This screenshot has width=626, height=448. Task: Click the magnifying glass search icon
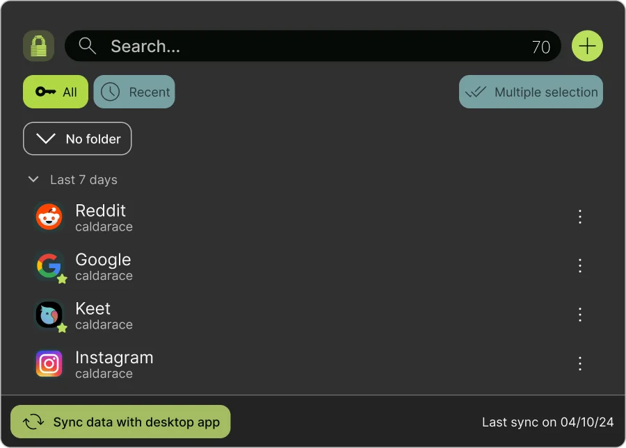pyautogui.click(x=87, y=46)
